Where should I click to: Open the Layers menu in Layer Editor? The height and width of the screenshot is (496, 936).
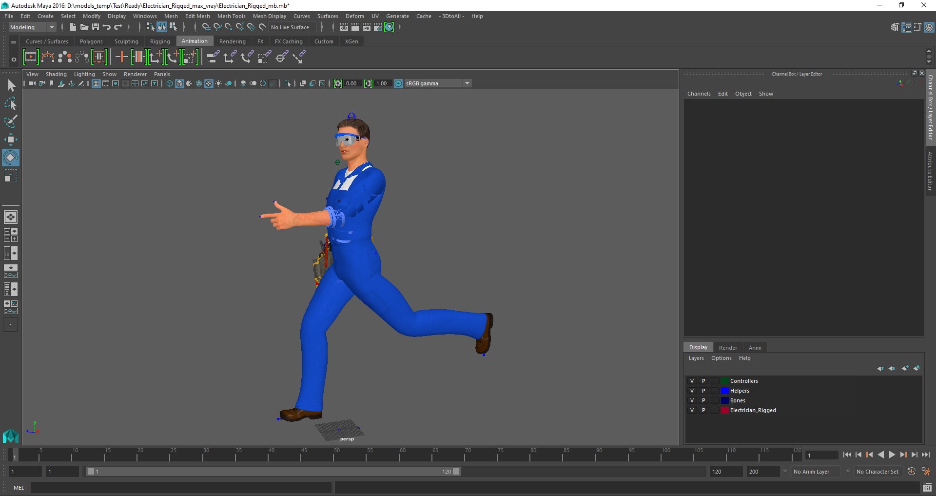point(696,358)
